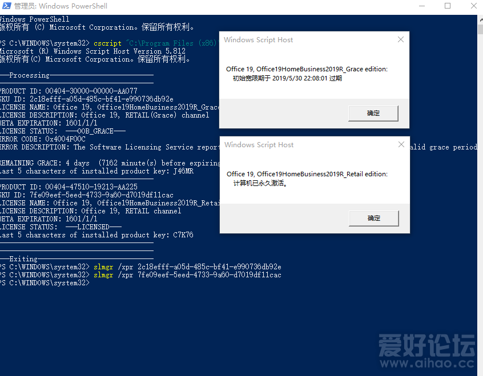Close the administrator PowerShell window
The height and width of the screenshot is (376, 483).
coord(474,6)
